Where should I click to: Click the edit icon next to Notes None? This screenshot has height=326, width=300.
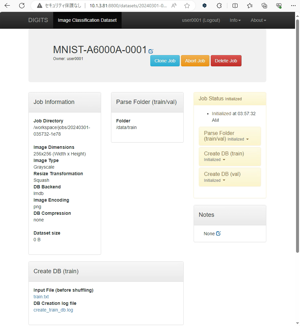[218, 233]
